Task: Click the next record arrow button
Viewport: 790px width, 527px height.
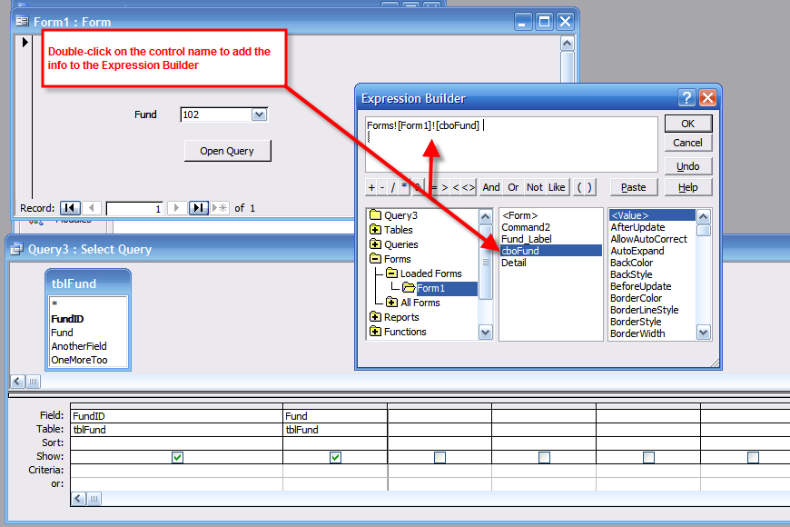Action: pyautogui.click(x=177, y=208)
